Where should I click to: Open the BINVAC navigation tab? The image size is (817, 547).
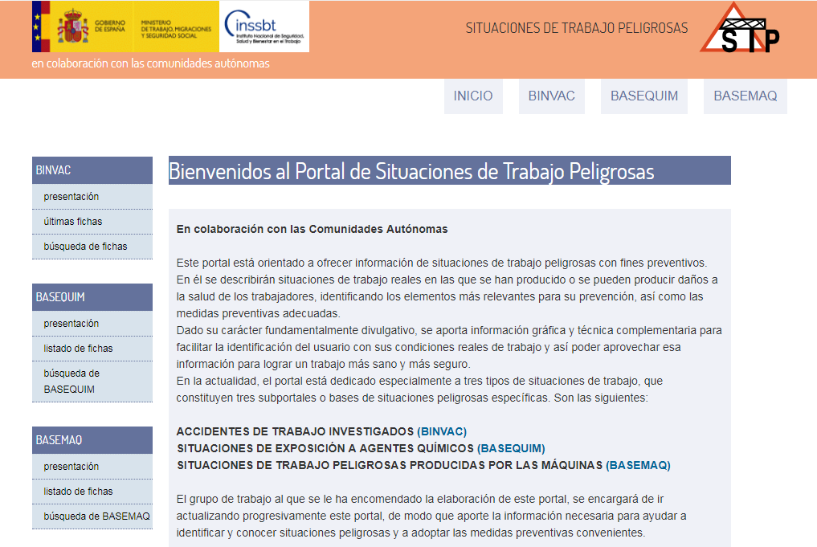(551, 96)
